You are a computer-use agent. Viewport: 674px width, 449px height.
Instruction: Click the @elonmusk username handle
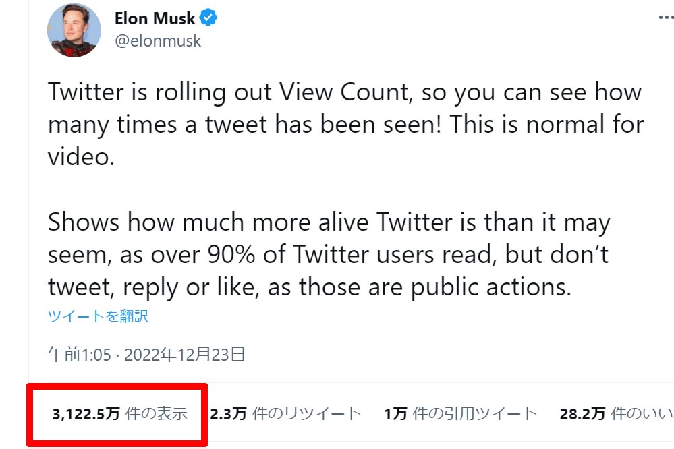tap(158, 40)
